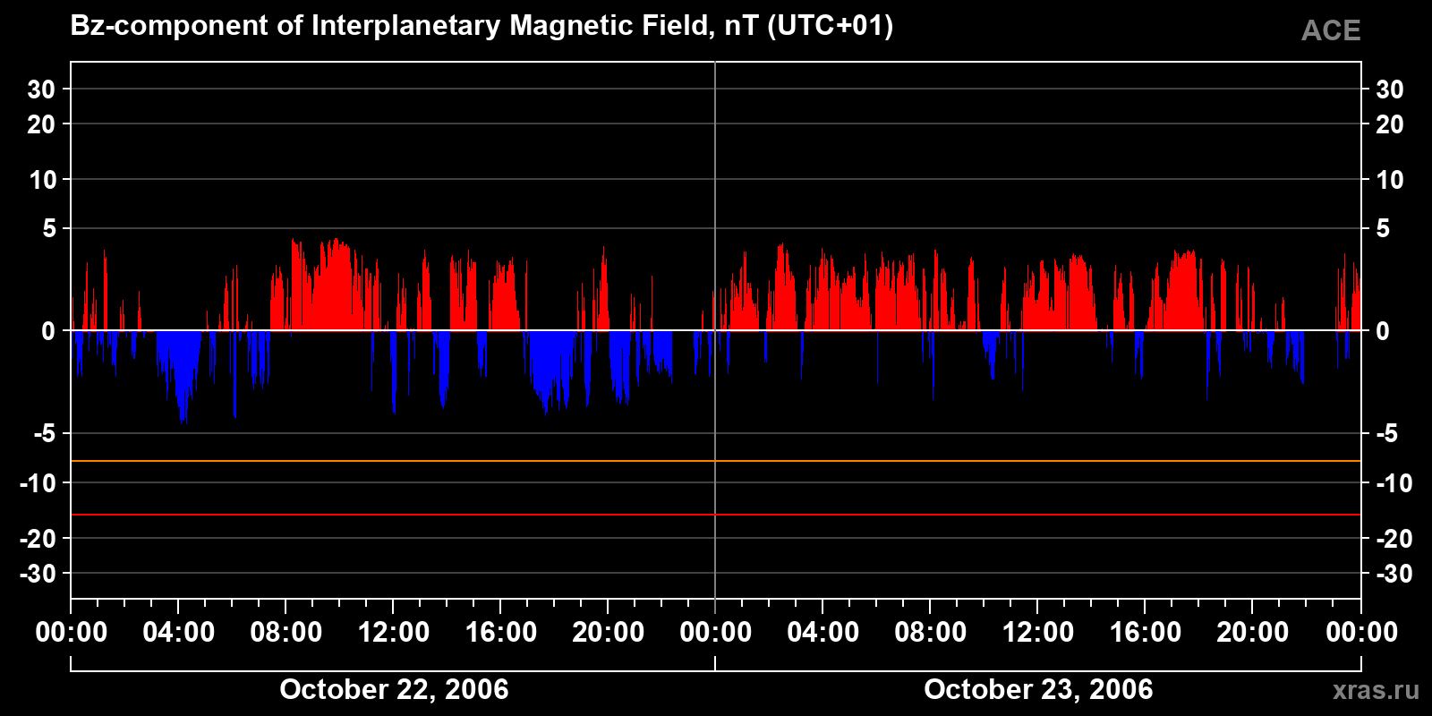
Task: Click the '30' value on the right axis
Action: point(1389,89)
